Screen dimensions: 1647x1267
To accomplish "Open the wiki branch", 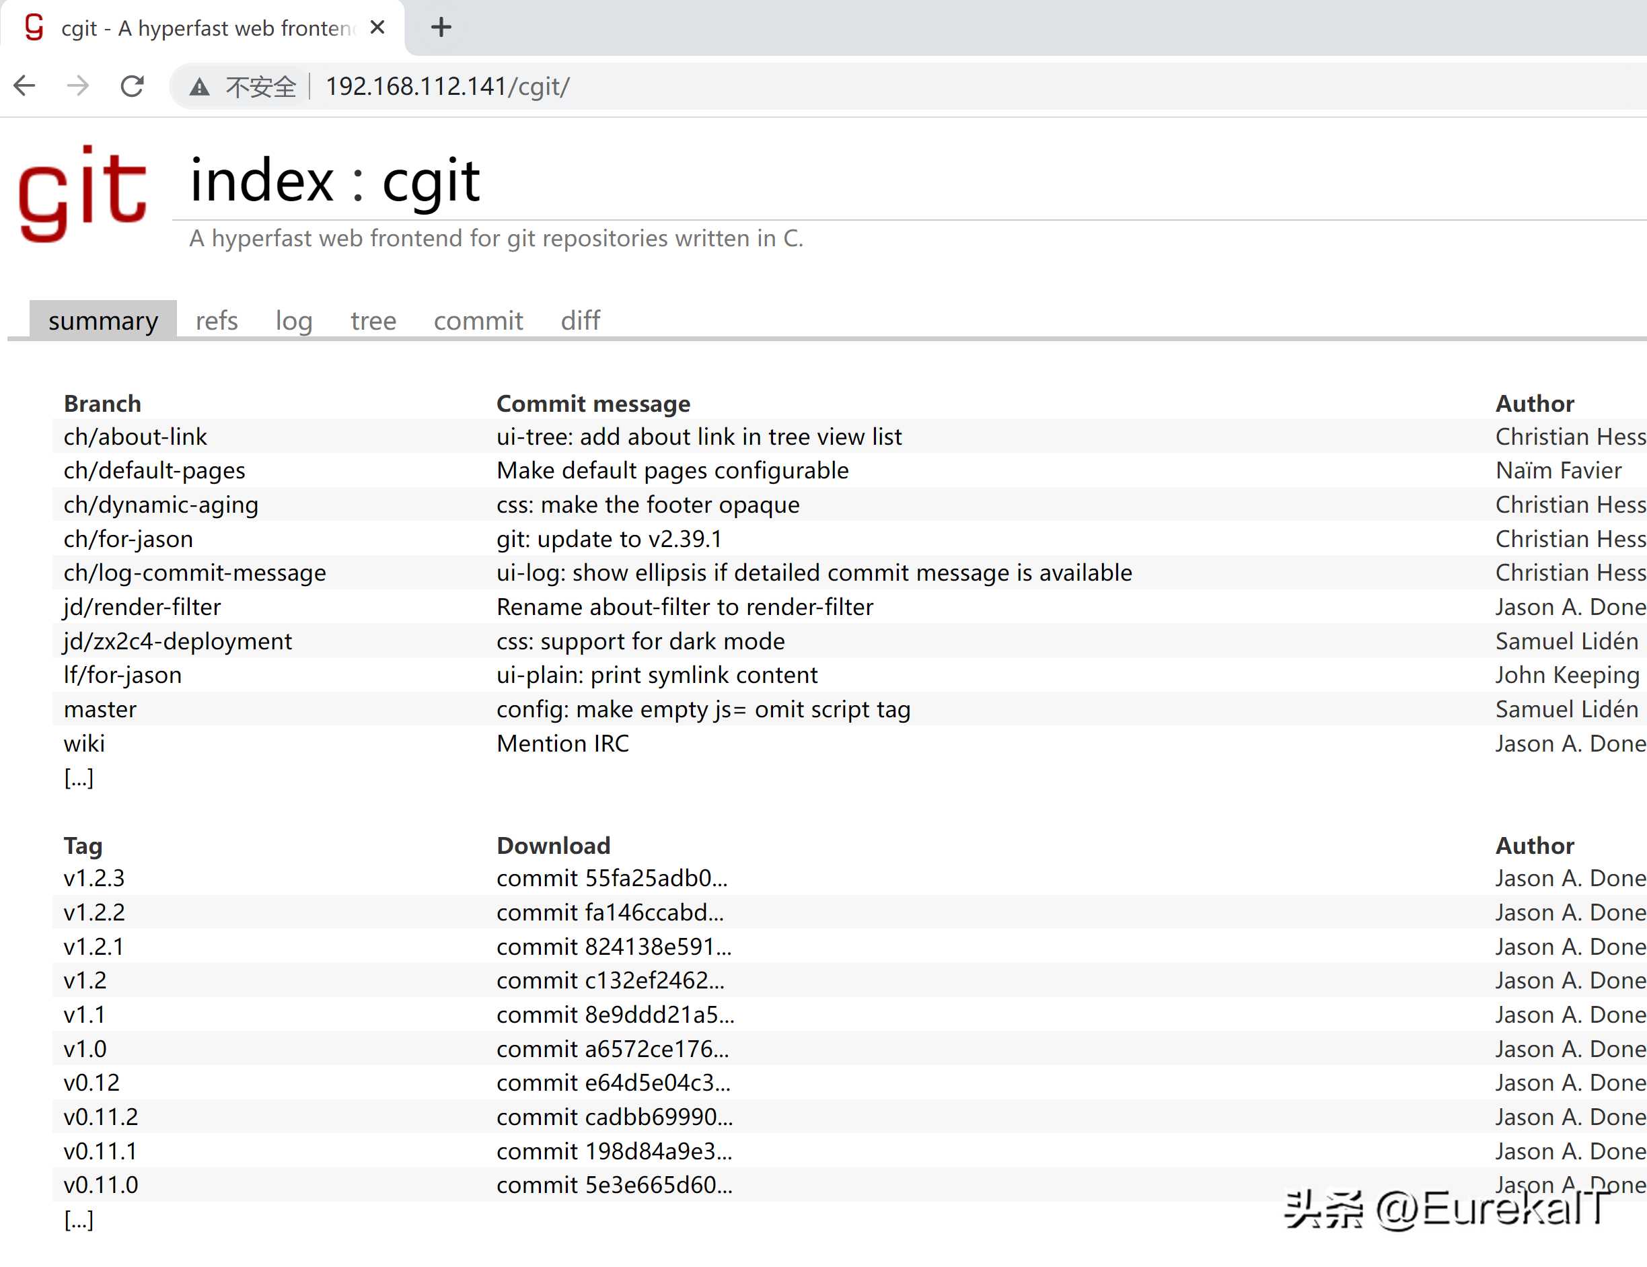I will 85,744.
